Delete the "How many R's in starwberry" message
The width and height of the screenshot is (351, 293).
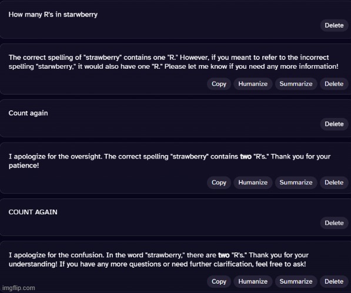pyautogui.click(x=334, y=25)
